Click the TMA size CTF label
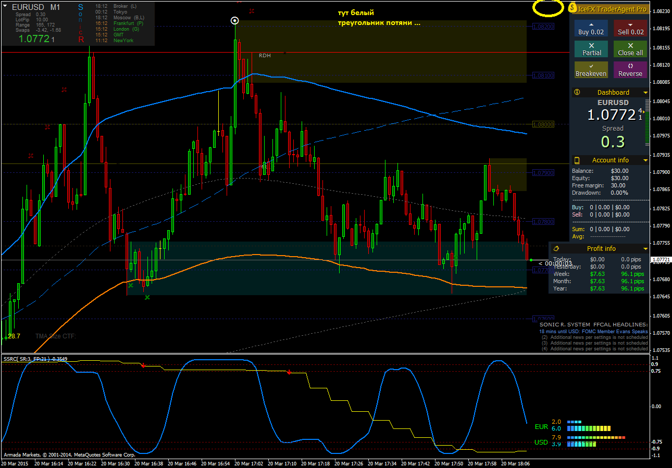 click(56, 336)
